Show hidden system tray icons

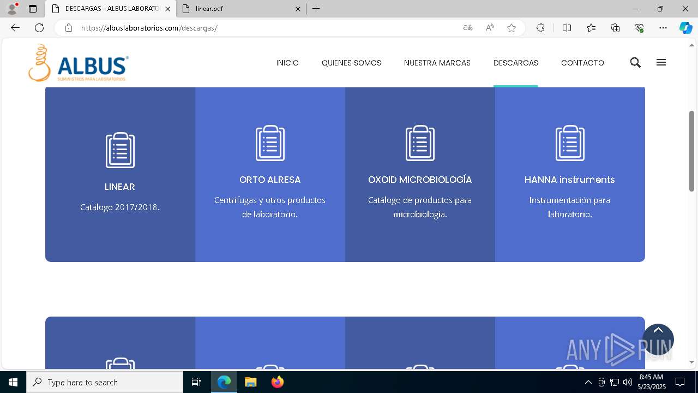pos(588,382)
